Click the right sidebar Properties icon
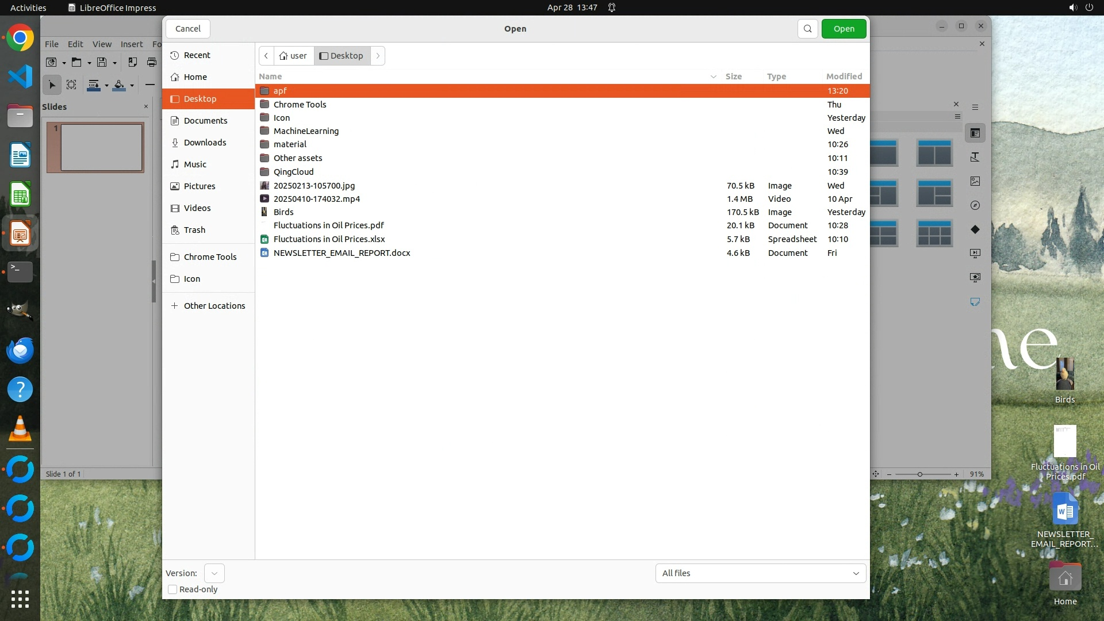This screenshot has height=621, width=1104. [x=975, y=133]
